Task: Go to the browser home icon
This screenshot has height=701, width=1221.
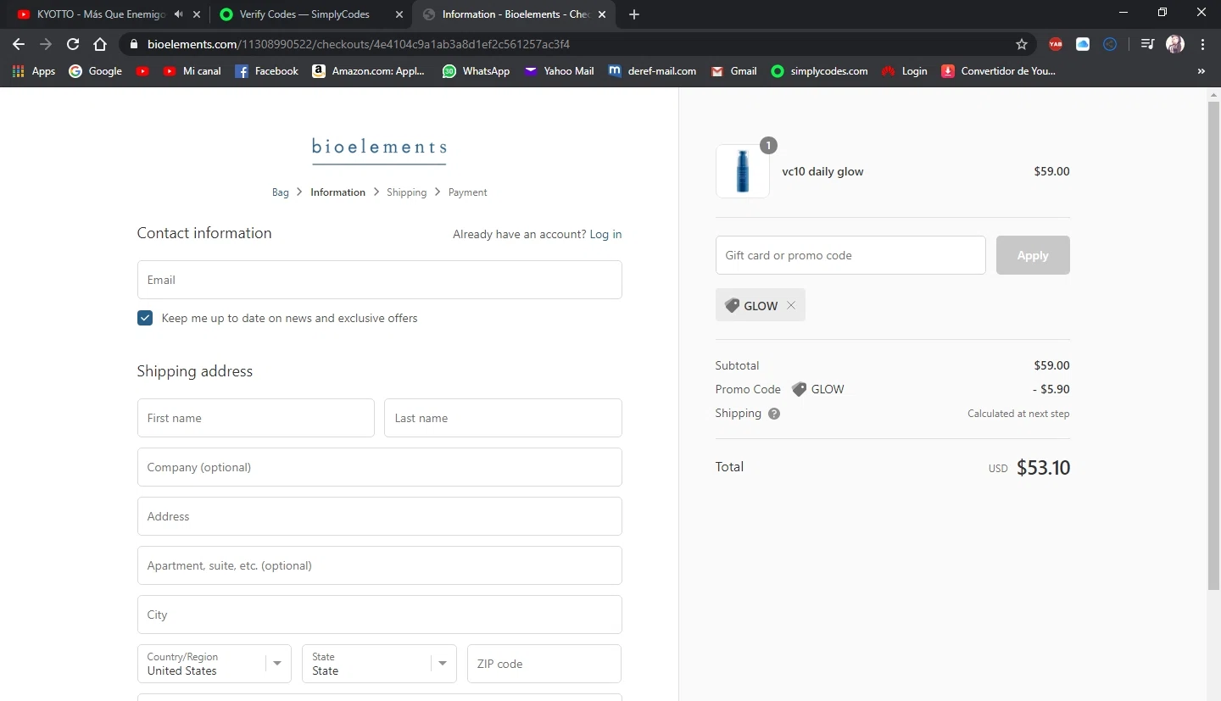Action: 100,44
